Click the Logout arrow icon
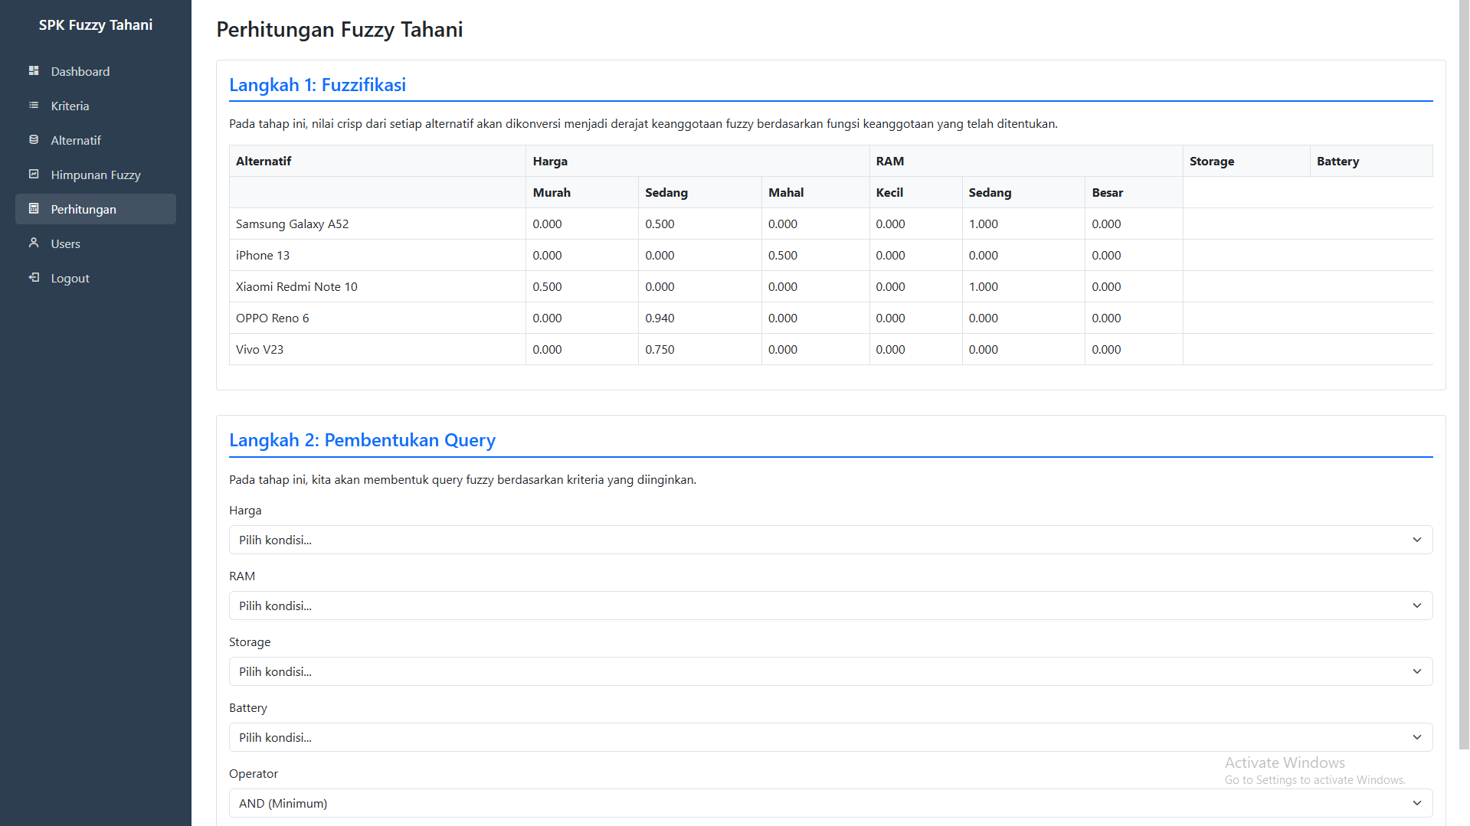This screenshot has height=826, width=1470. [34, 277]
